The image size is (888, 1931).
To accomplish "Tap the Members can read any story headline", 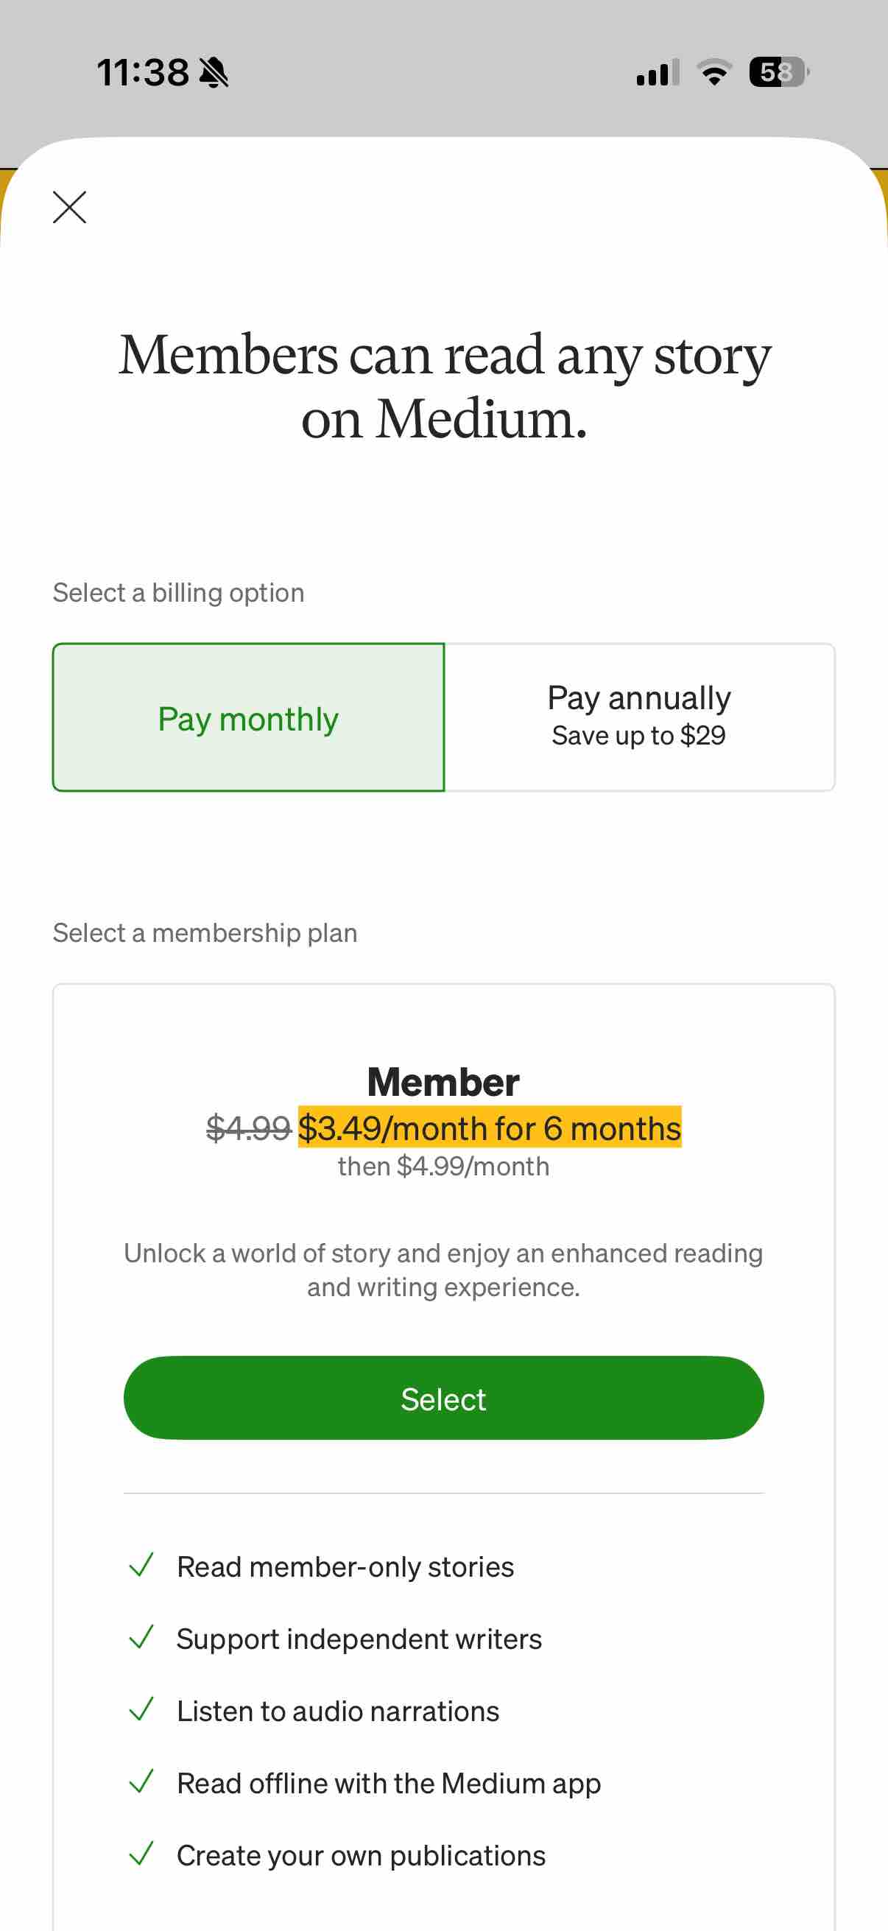I will pos(445,386).
